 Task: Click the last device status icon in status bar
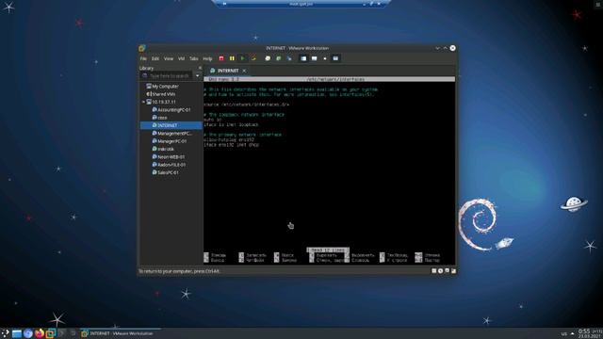click(453, 271)
